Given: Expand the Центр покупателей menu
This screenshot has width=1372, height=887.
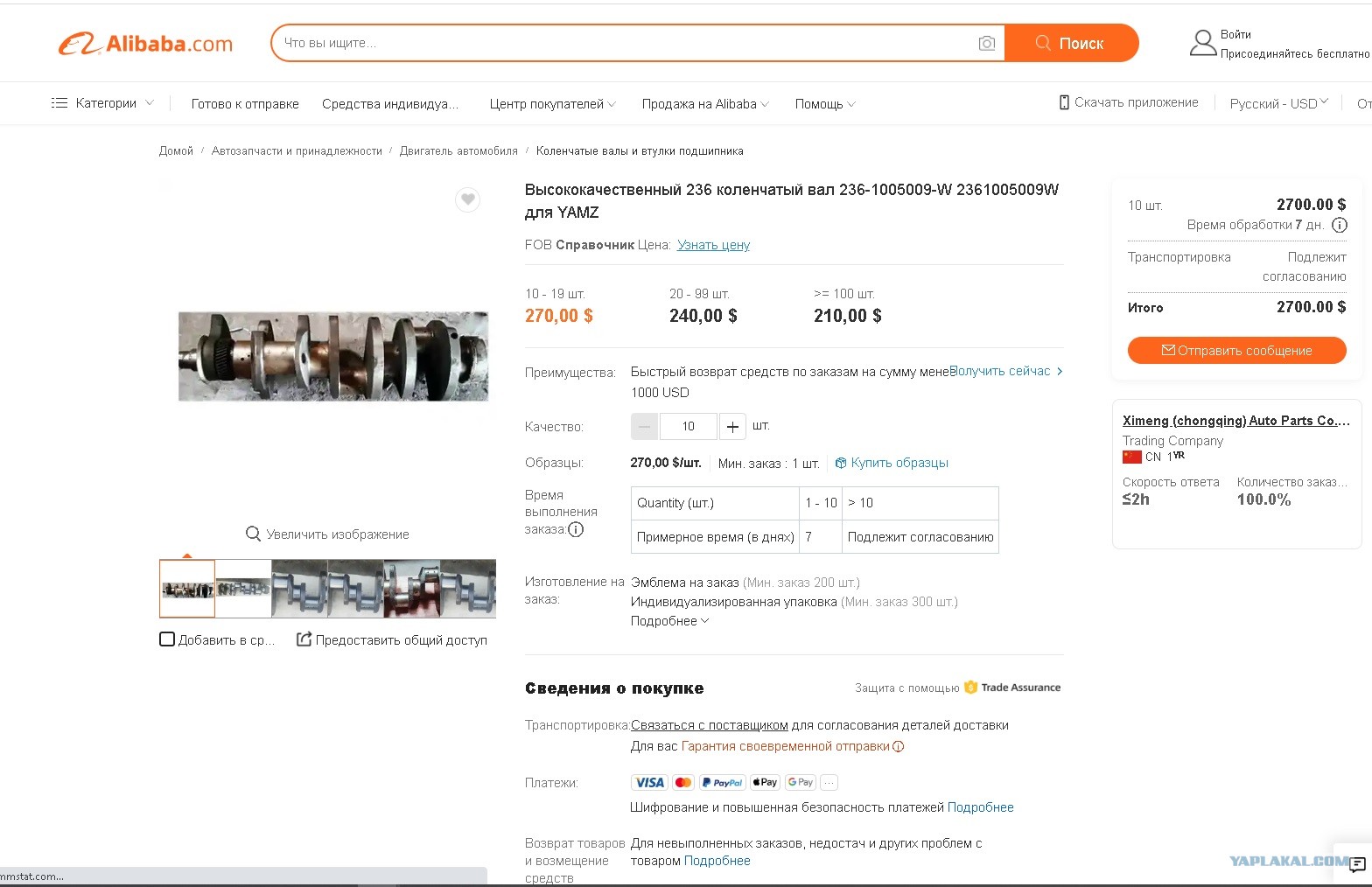Looking at the screenshot, I should (553, 104).
